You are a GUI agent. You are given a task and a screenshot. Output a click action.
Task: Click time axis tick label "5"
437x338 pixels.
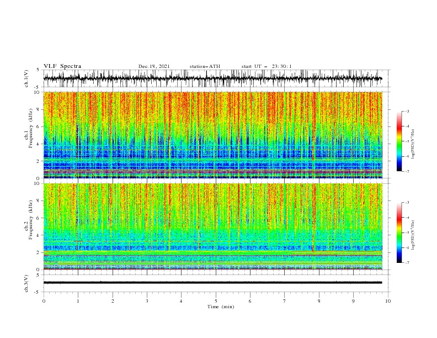click(216, 301)
